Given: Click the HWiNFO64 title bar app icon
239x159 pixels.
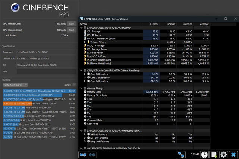Looking at the screenshot, I should [81, 19].
